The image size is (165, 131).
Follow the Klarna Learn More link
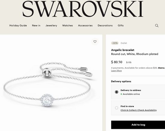[116, 71]
